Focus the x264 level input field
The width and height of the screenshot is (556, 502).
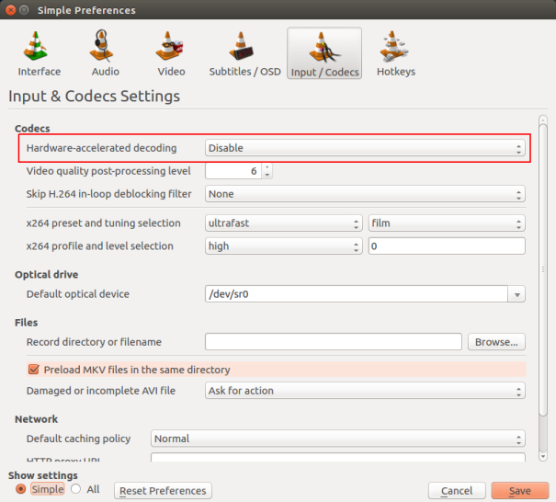[447, 246]
